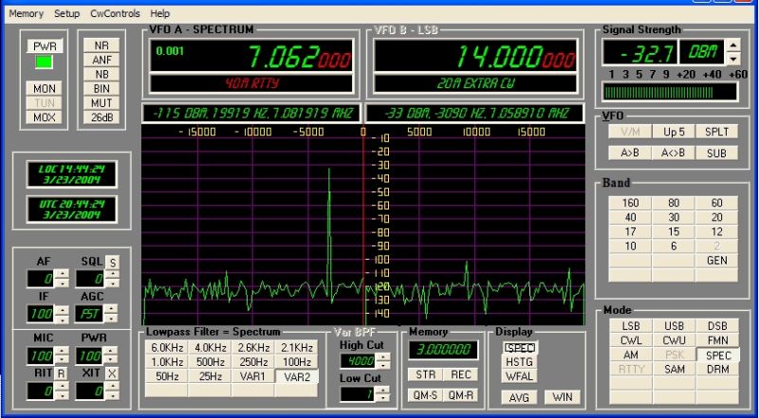Toggle SPLT split operation
The image size is (759, 418).
717,132
